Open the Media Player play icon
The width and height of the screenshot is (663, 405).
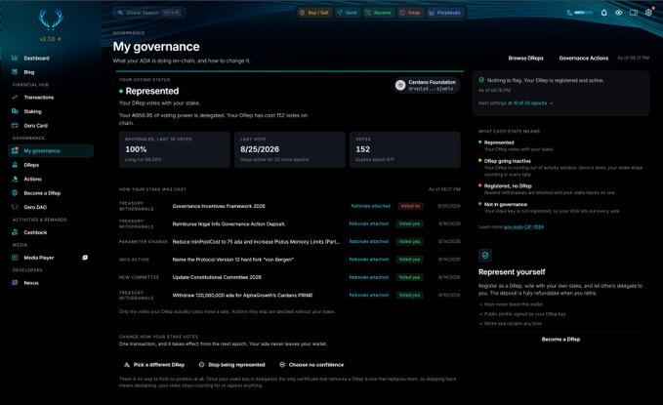click(15, 258)
